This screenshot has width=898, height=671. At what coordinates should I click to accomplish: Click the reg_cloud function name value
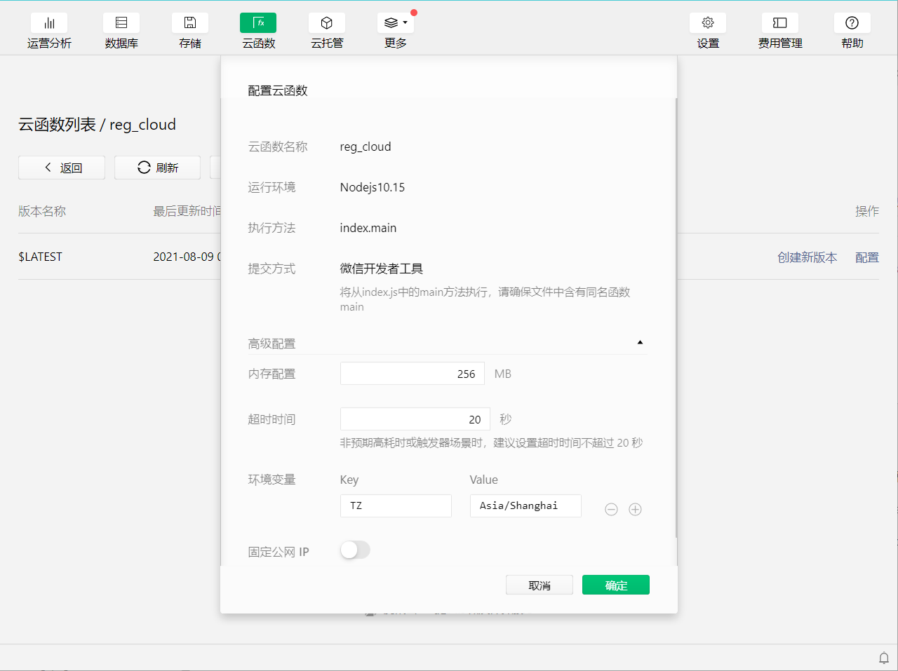(x=366, y=147)
